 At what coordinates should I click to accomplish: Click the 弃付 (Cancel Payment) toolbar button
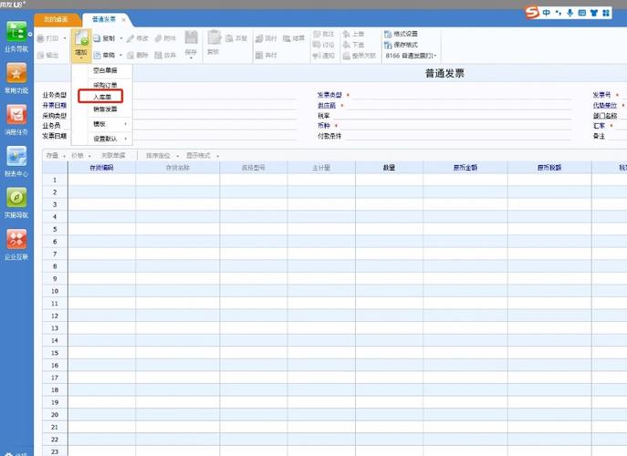click(x=266, y=55)
